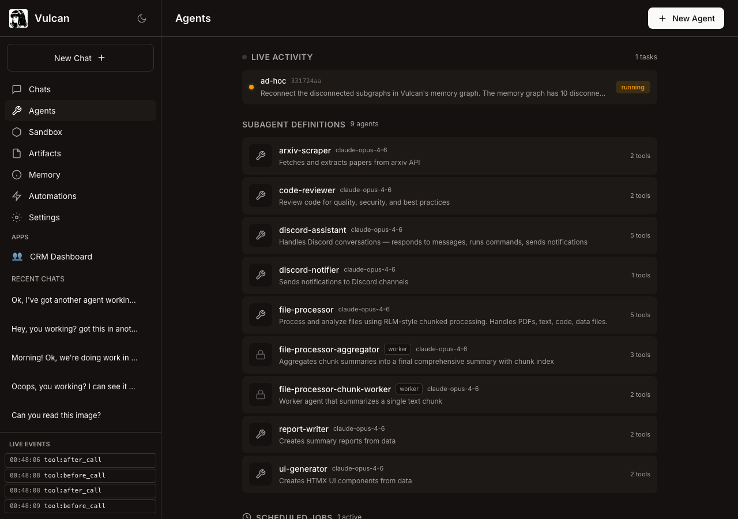This screenshot has height=519, width=738.
Task: Click the file-processor-chunk-worker lock icon
Action: click(261, 394)
